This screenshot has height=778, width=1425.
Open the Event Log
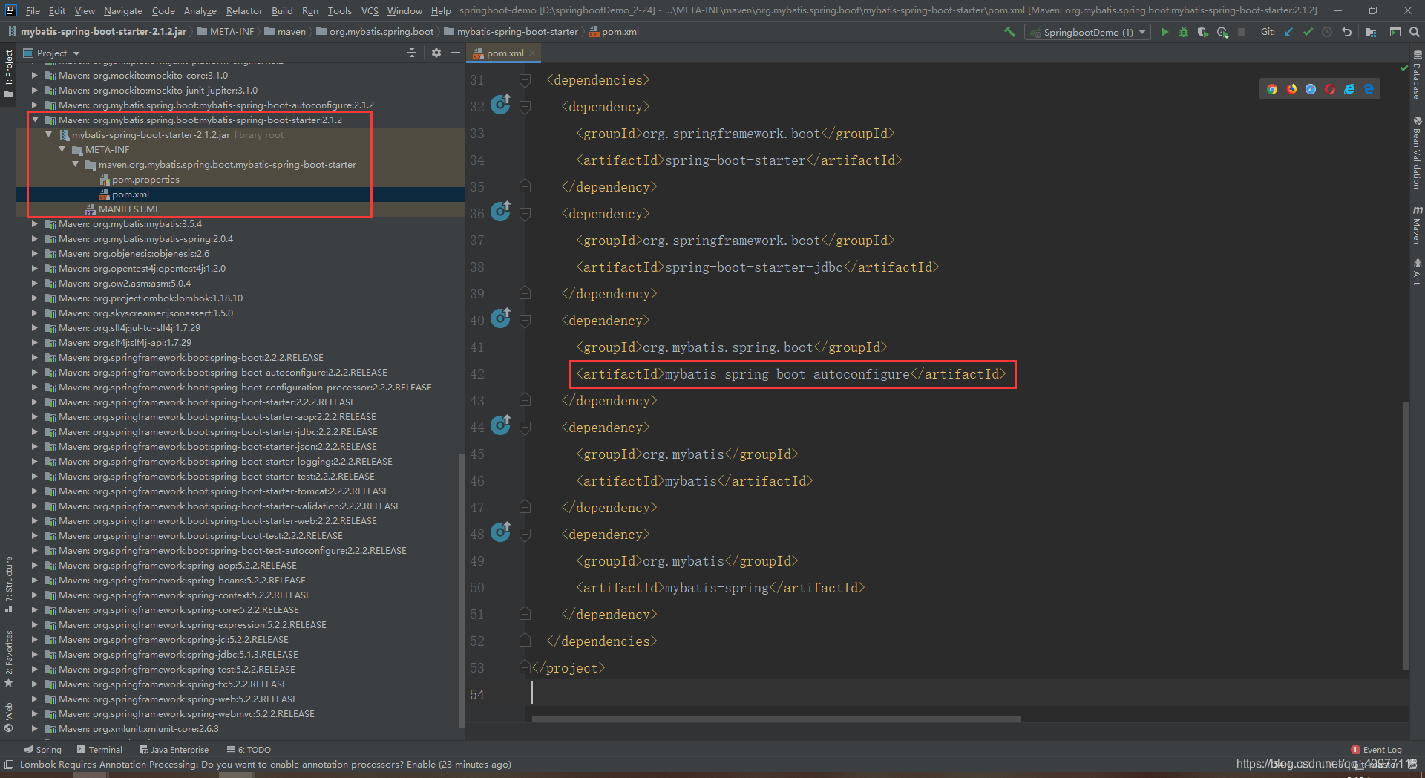coord(1377,750)
